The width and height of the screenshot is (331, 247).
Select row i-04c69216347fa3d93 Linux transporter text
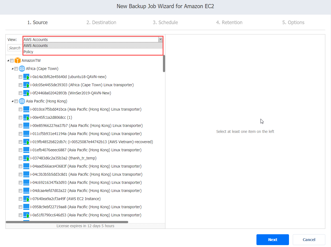(86, 182)
